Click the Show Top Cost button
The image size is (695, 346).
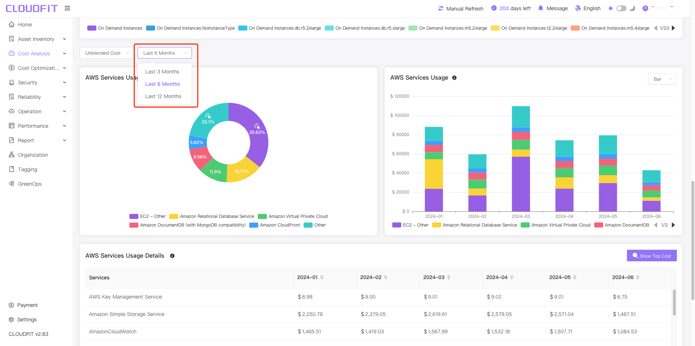(x=652, y=256)
